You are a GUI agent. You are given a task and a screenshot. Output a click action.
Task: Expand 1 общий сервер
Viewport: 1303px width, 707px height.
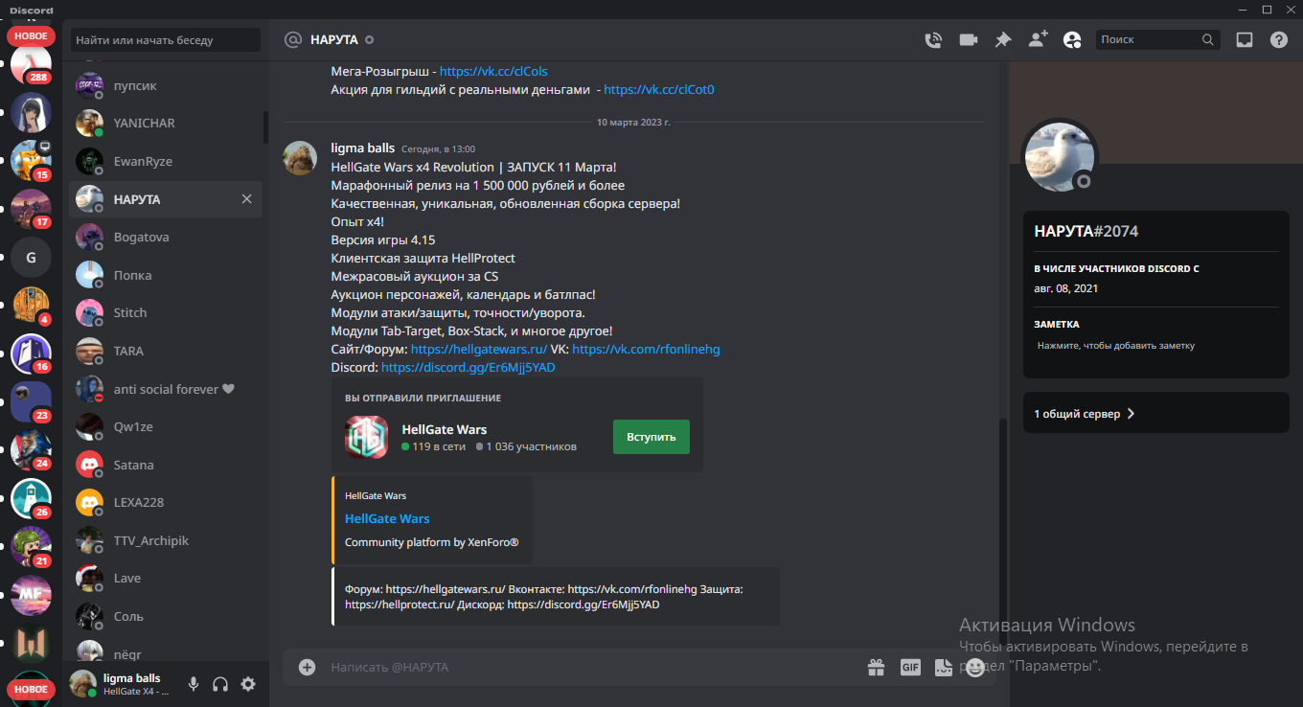point(1155,414)
